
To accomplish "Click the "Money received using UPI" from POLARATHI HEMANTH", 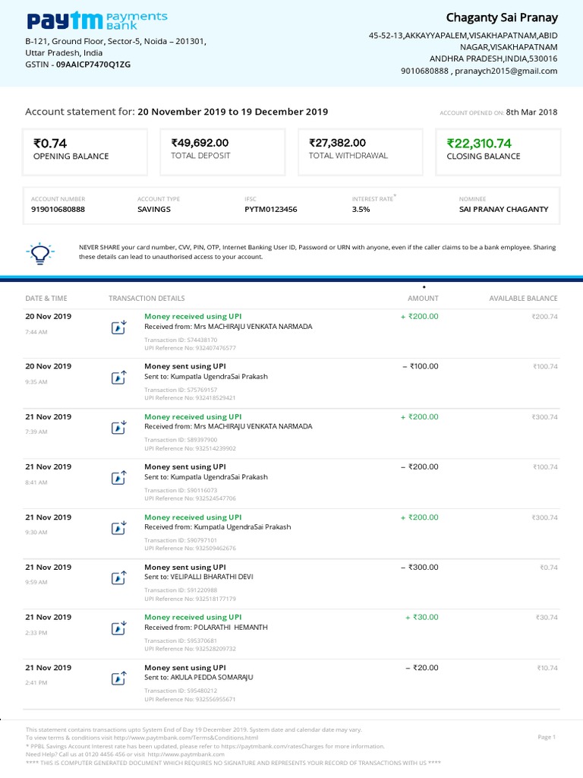I will [193, 618].
